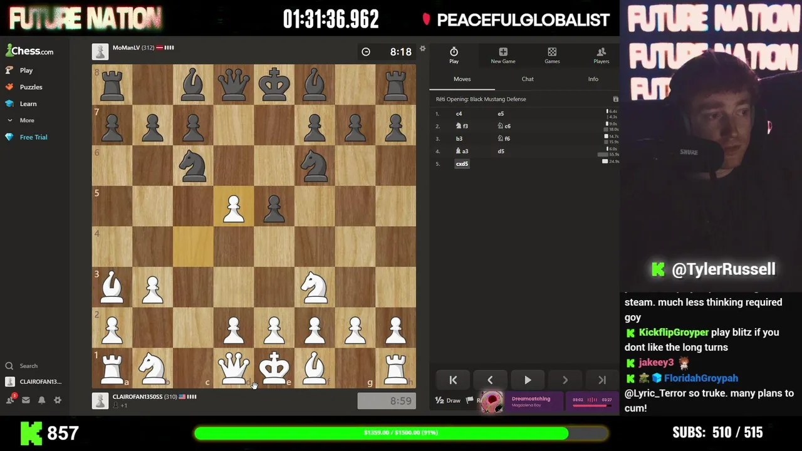Select black move c6 in move list
The width and height of the screenshot is (802, 451).
click(x=504, y=126)
